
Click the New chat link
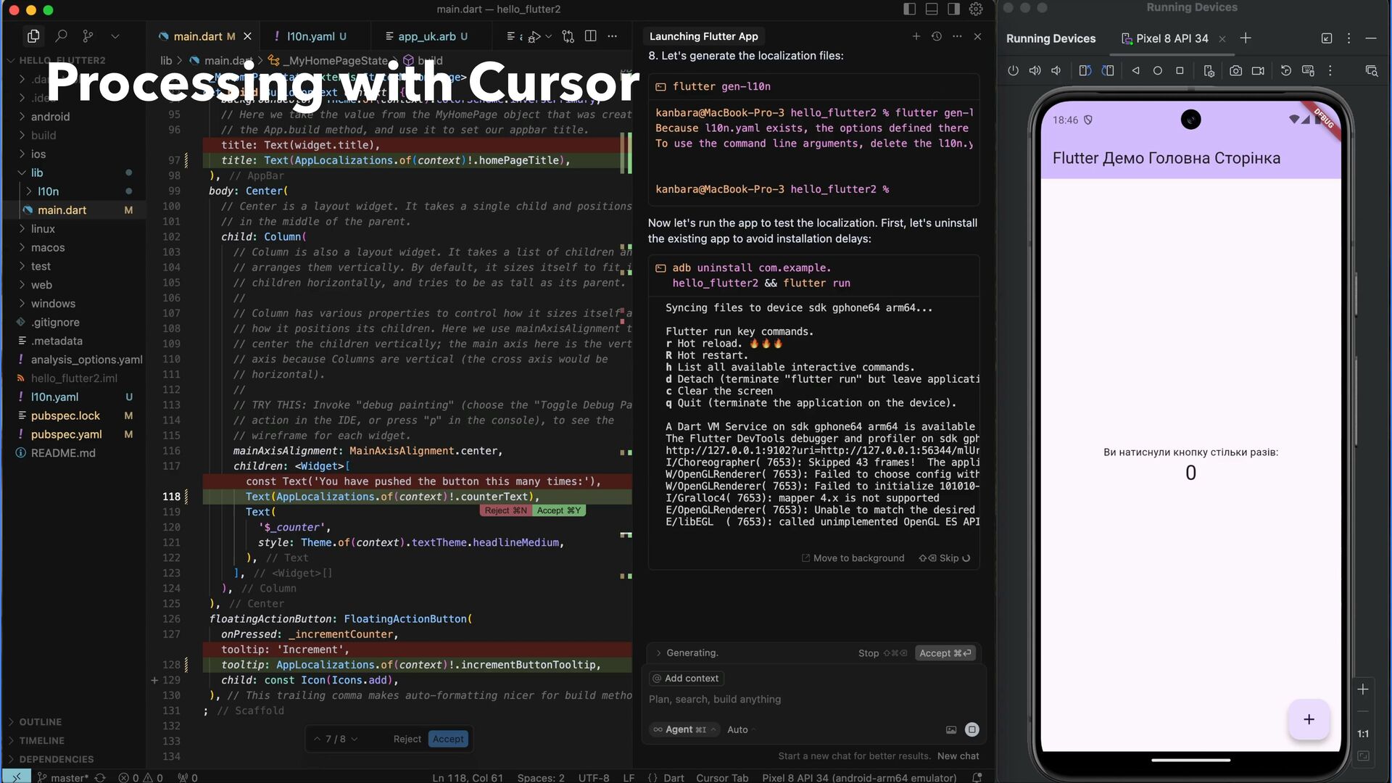pos(958,756)
